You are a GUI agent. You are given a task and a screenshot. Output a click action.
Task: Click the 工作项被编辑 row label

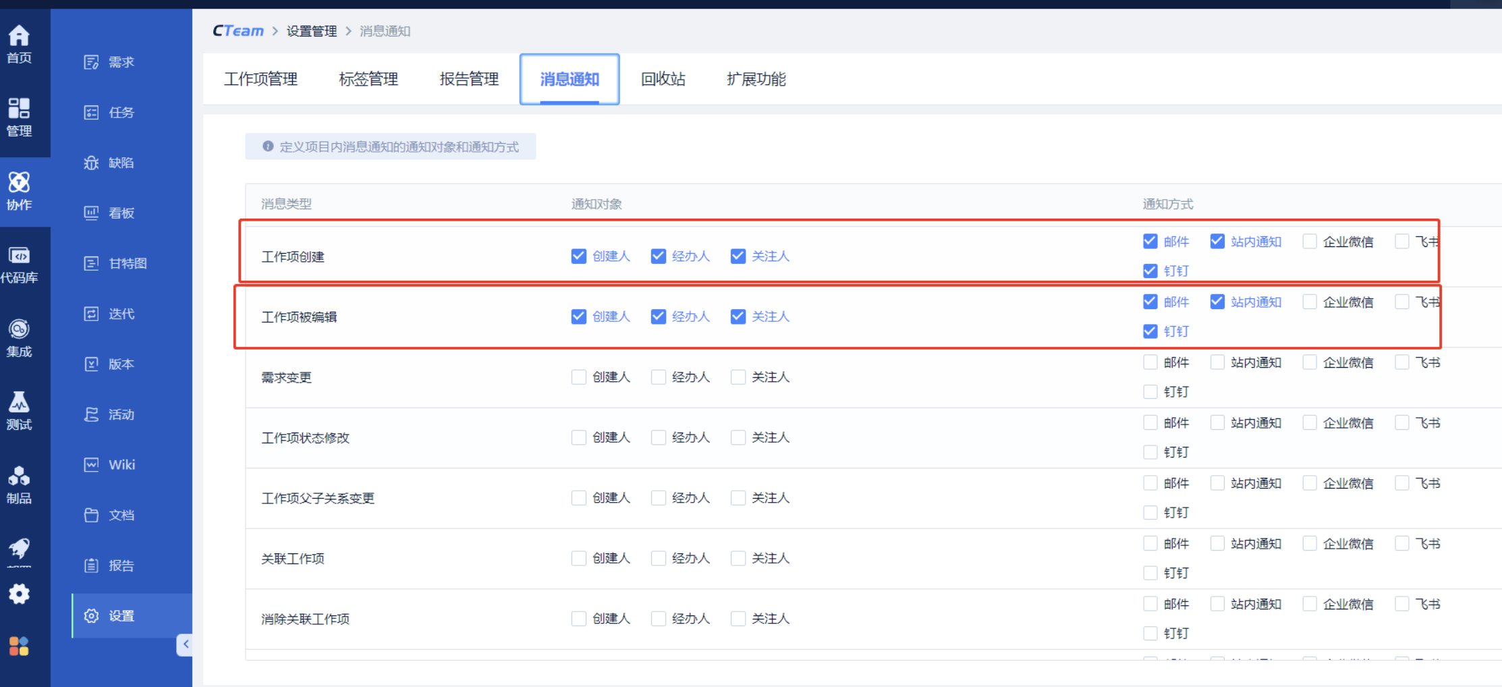(x=299, y=317)
